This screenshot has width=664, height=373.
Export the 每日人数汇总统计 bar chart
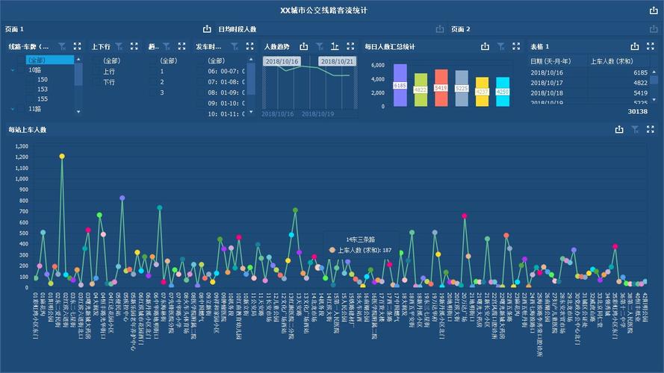tap(485, 46)
